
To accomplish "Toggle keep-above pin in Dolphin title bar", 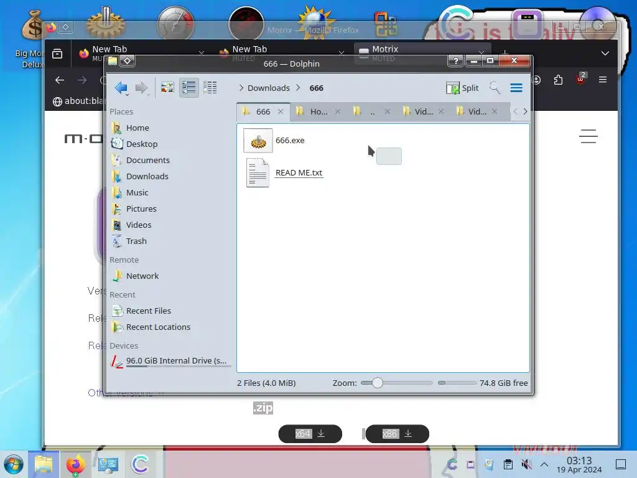I will (x=127, y=61).
